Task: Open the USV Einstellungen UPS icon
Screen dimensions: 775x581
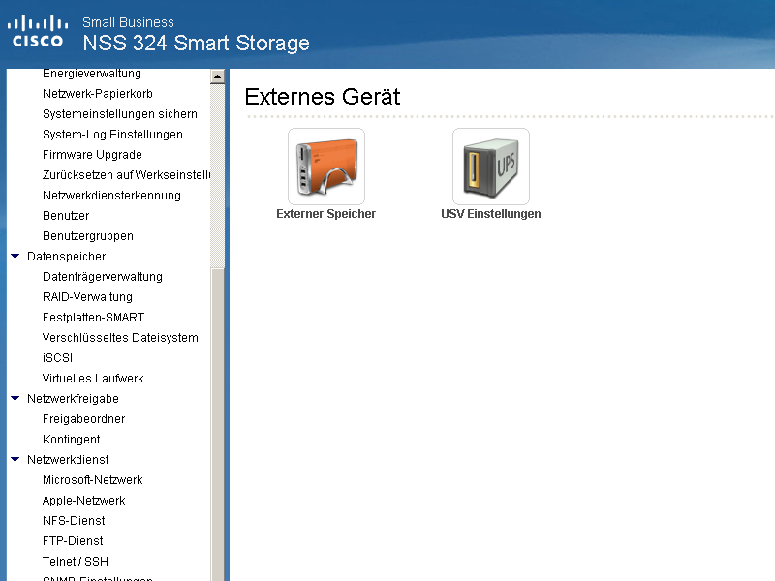Action: click(491, 167)
